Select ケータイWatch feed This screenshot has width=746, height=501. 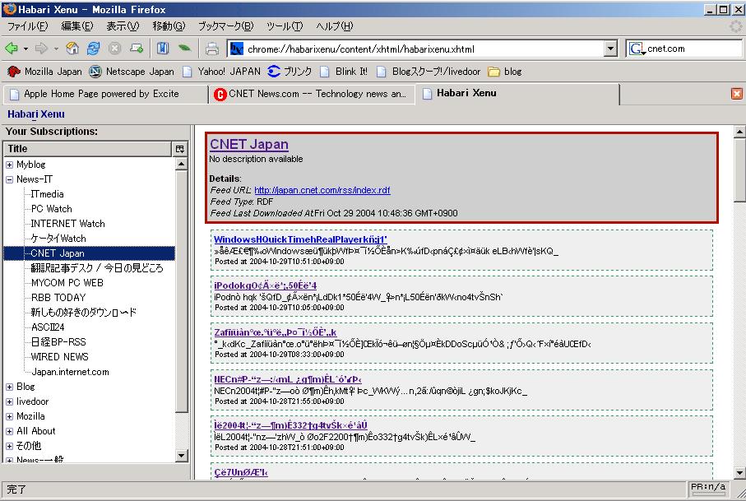click(x=58, y=239)
